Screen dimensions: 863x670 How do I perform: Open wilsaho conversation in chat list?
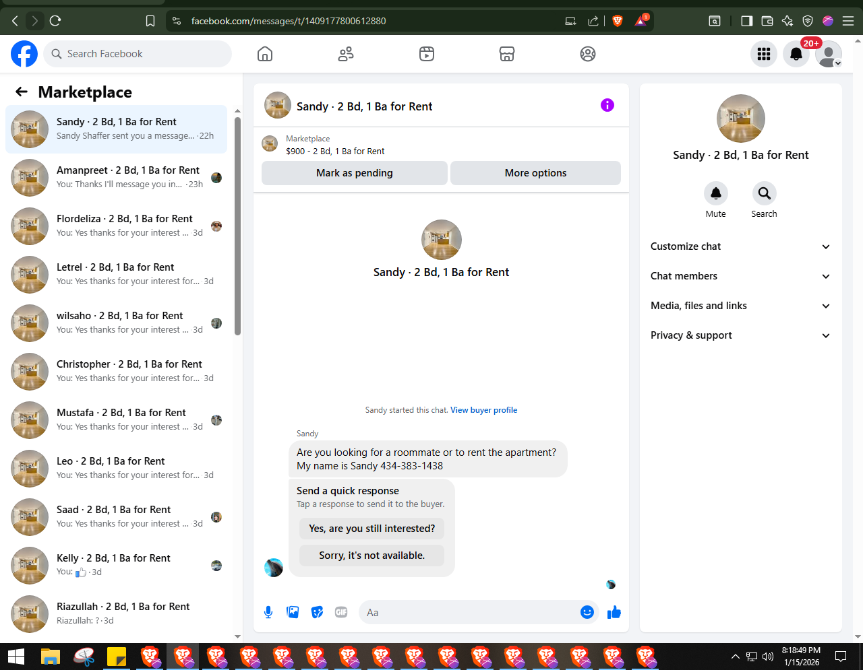pos(116,323)
